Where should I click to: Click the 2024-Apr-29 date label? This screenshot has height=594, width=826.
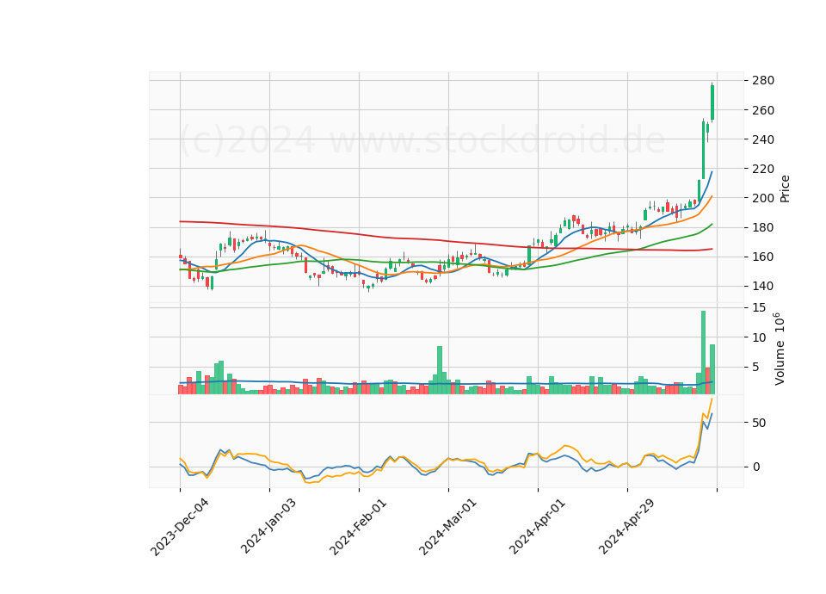point(626,527)
